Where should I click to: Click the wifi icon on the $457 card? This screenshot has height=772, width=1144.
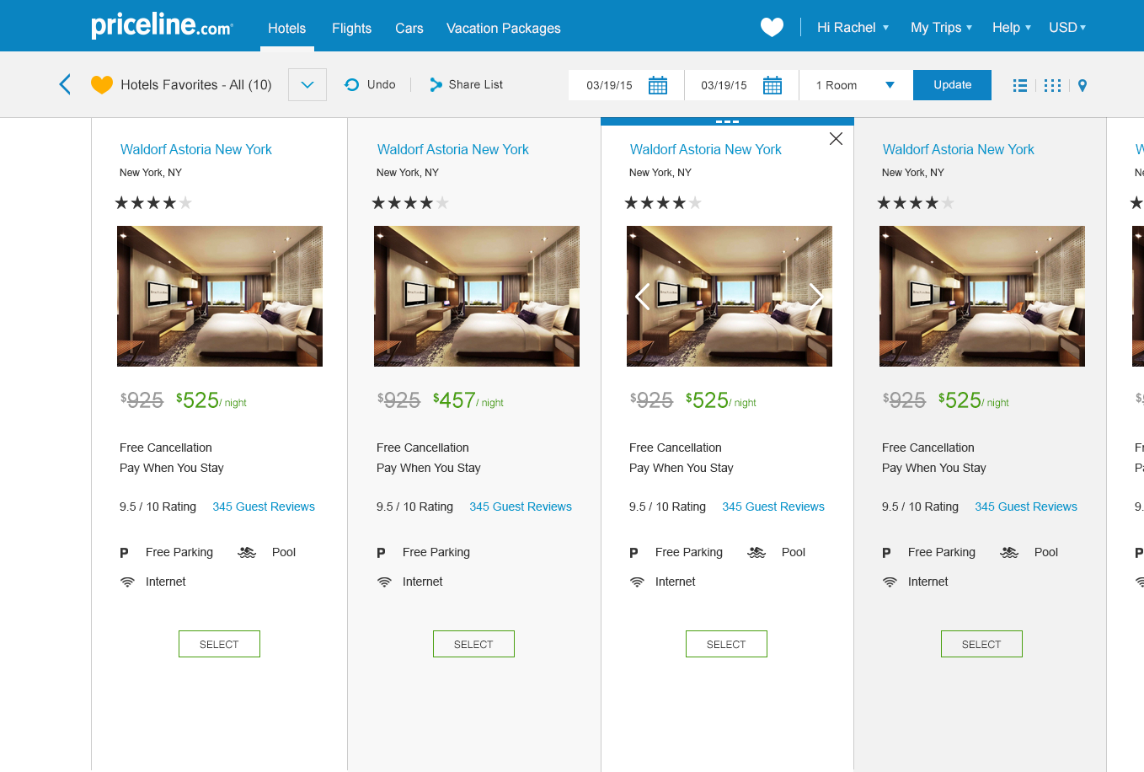[384, 582]
